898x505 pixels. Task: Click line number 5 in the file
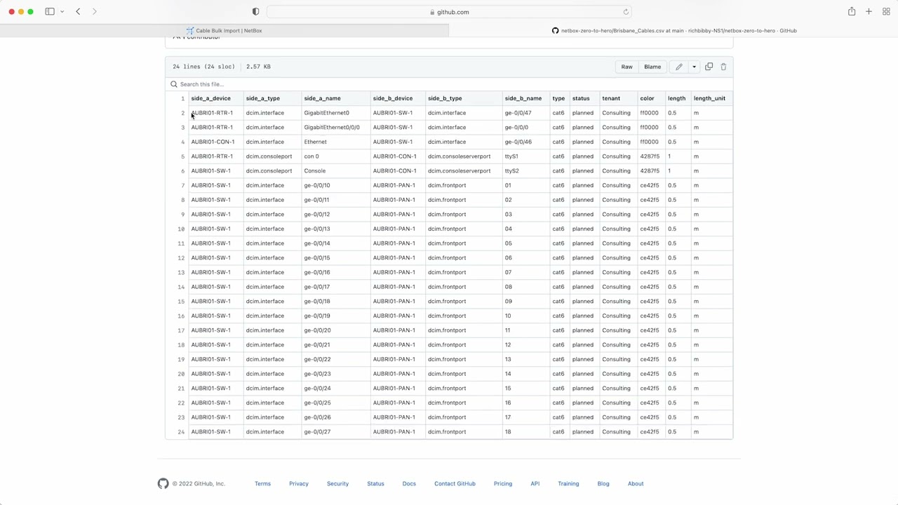182,156
